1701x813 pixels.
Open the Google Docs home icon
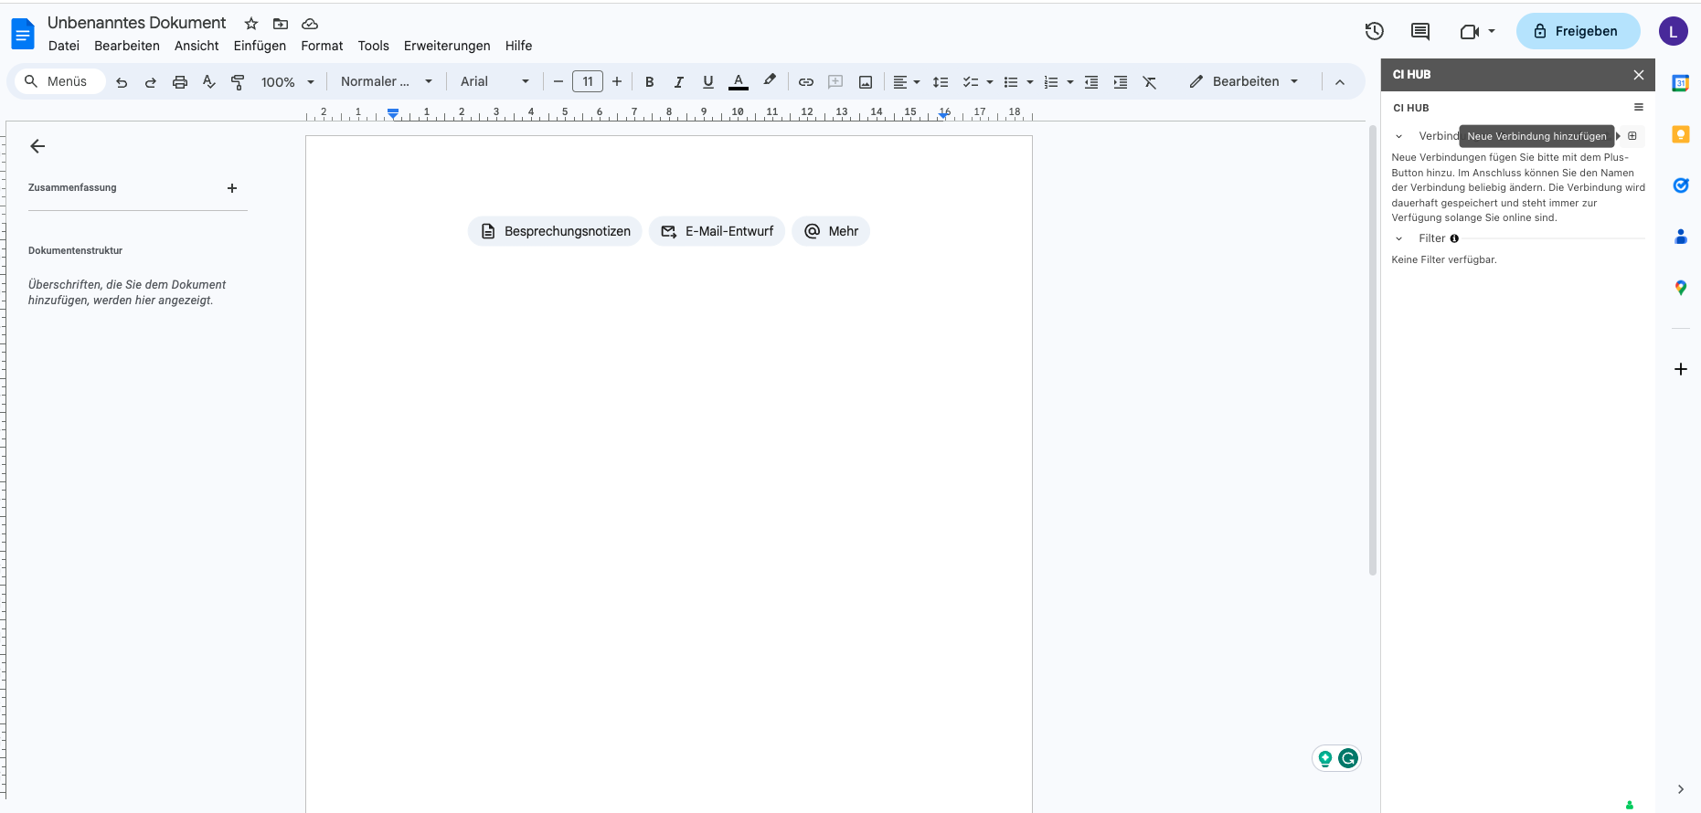(23, 34)
